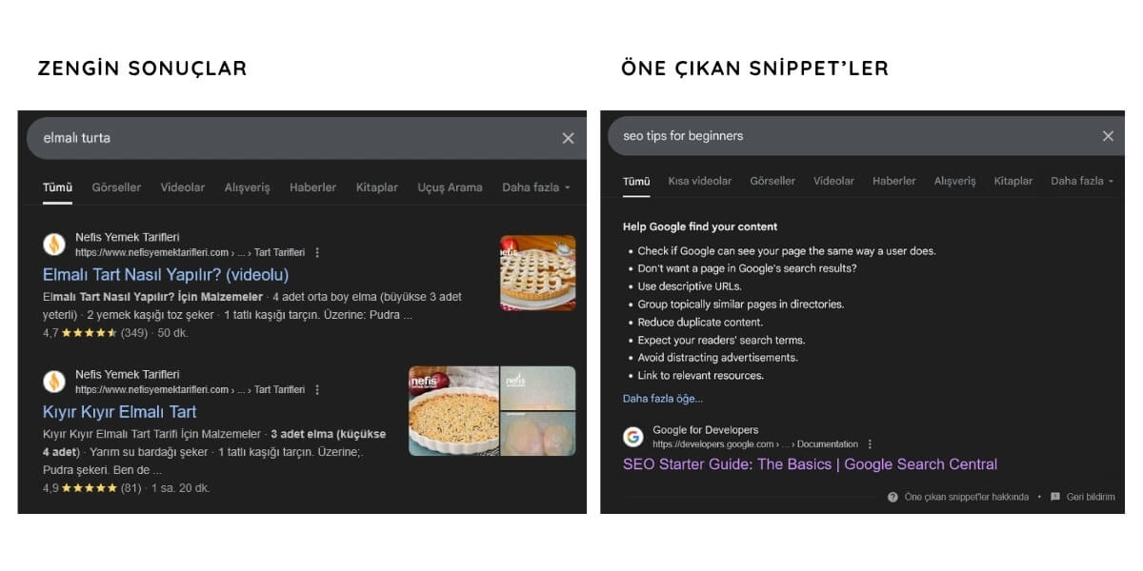
Task: Clear the 'seo tips for beginners' search
Action: click(x=1108, y=136)
